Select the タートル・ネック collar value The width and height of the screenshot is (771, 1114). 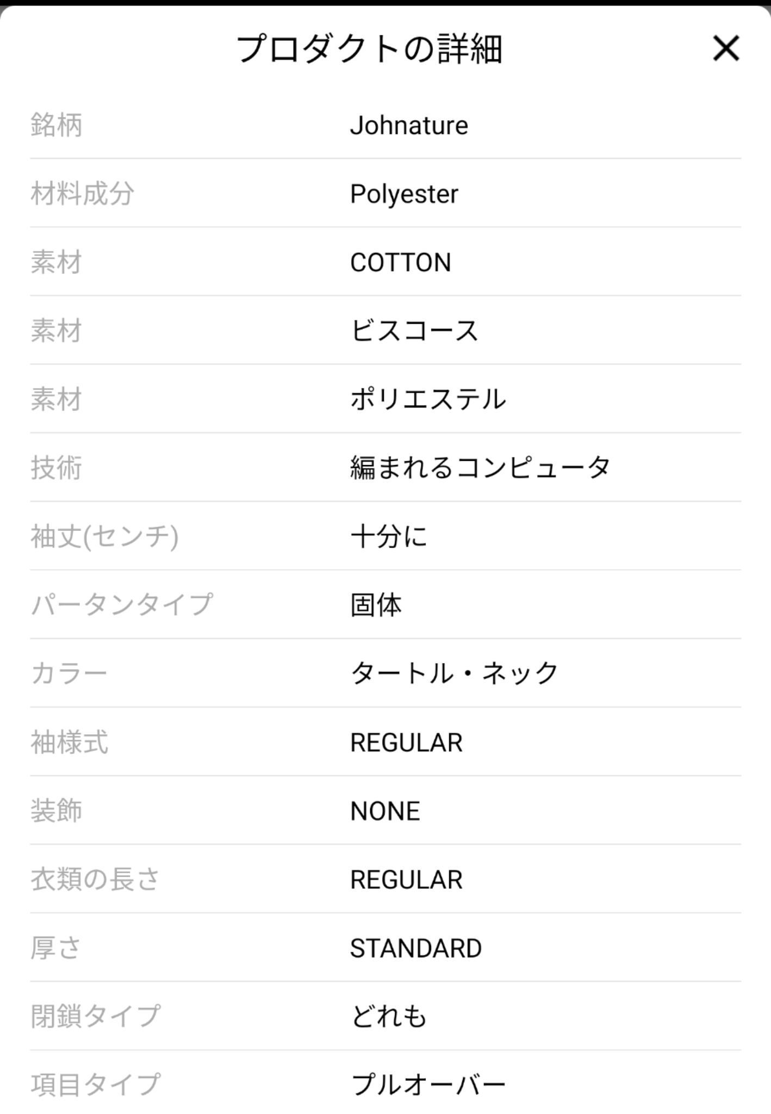click(454, 673)
